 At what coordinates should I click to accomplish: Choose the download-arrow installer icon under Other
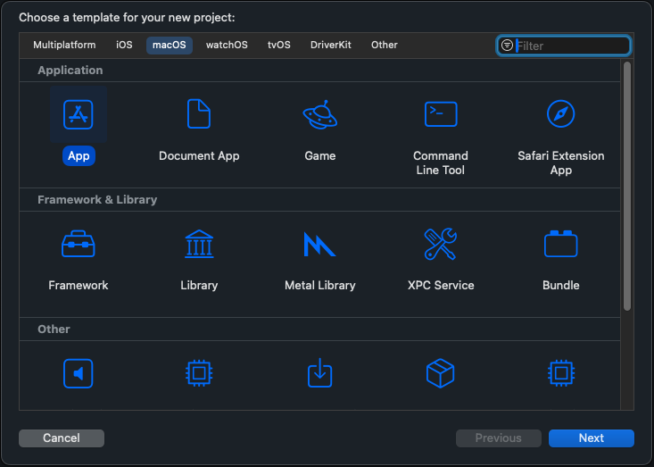pyautogui.click(x=320, y=372)
